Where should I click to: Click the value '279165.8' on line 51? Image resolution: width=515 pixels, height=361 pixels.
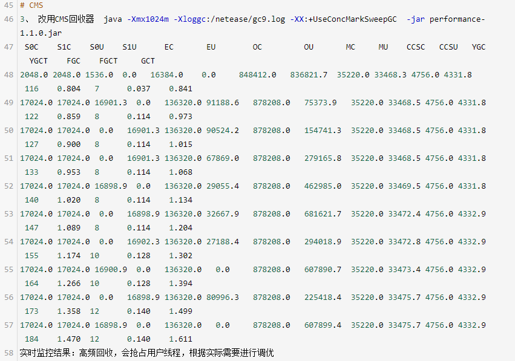point(323,158)
